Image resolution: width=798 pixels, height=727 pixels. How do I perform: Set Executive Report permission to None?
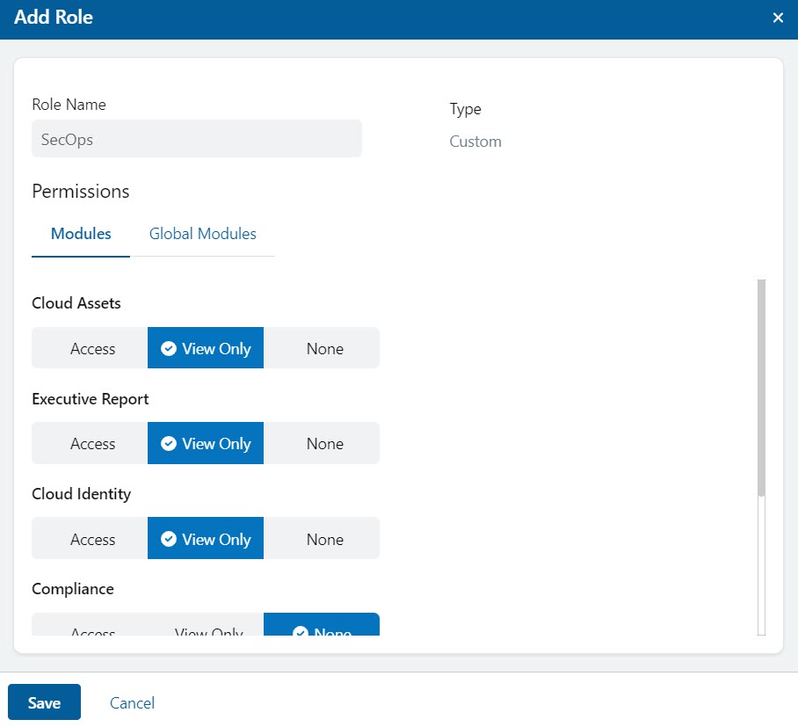(323, 443)
